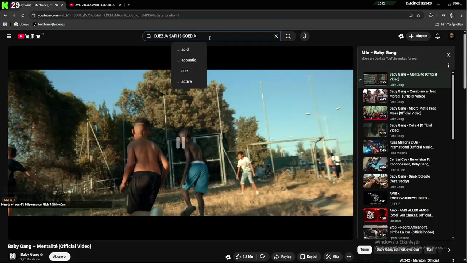Bookmark this page with the star icon
The image size is (467, 263).
coord(418,15)
